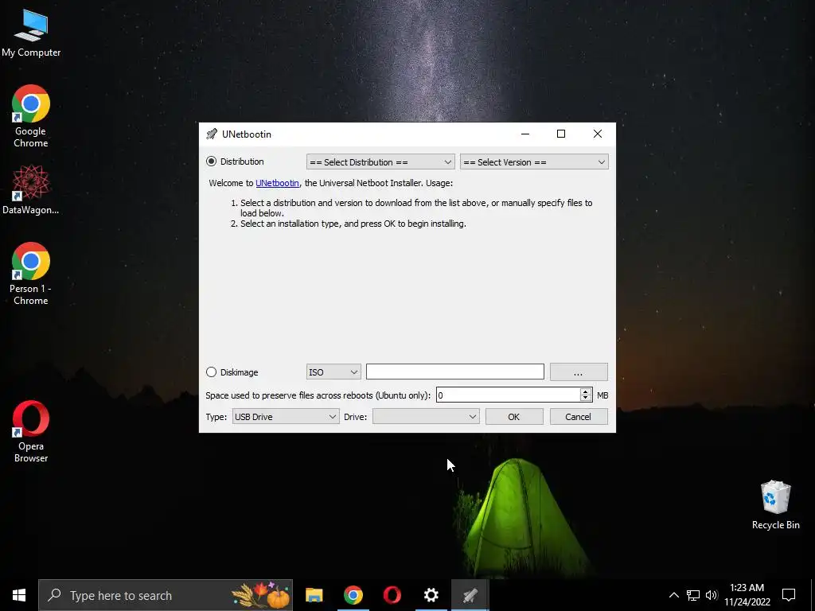Click the persistent space MB field
This screenshot has height=611, width=815.
508,395
